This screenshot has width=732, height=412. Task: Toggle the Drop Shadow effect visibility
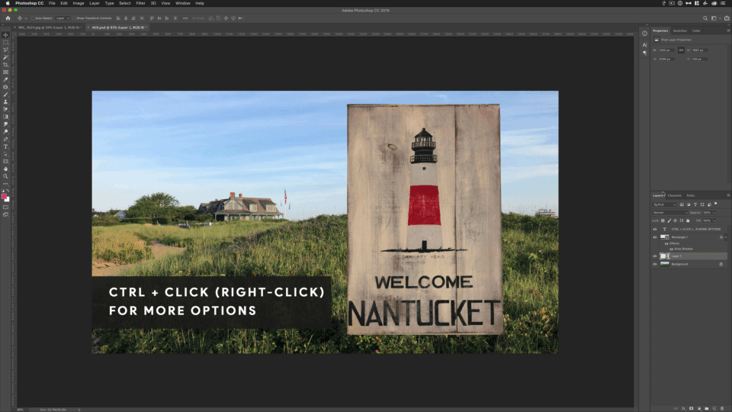point(671,249)
